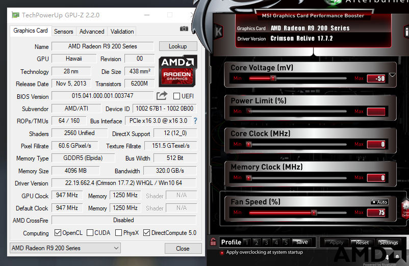Click the Bandwidth 320.0 GB/s value

pos(170,171)
